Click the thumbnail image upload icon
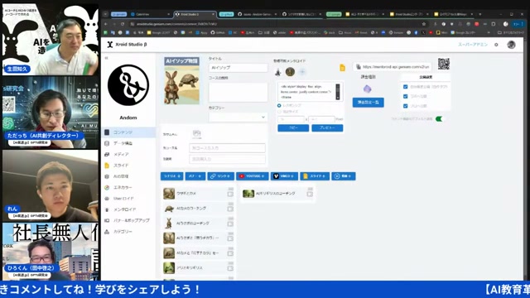Screen dimensions: 530x298 (x=197, y=134)
